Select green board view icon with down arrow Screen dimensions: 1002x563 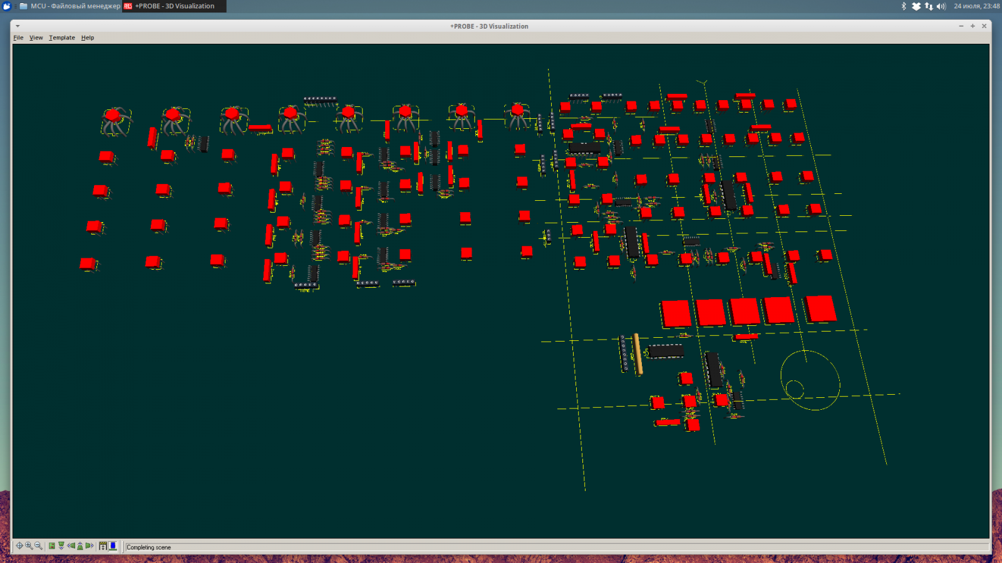pyautogui.click(x=61, y=546)
